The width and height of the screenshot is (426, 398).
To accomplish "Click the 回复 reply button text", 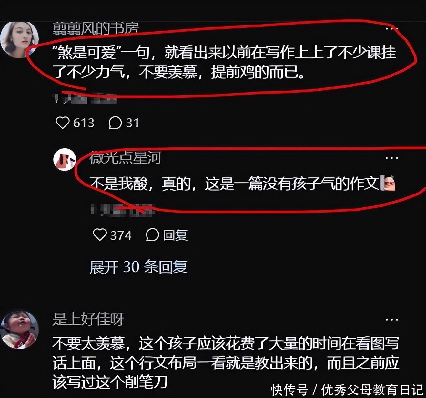I will [175, 235].
